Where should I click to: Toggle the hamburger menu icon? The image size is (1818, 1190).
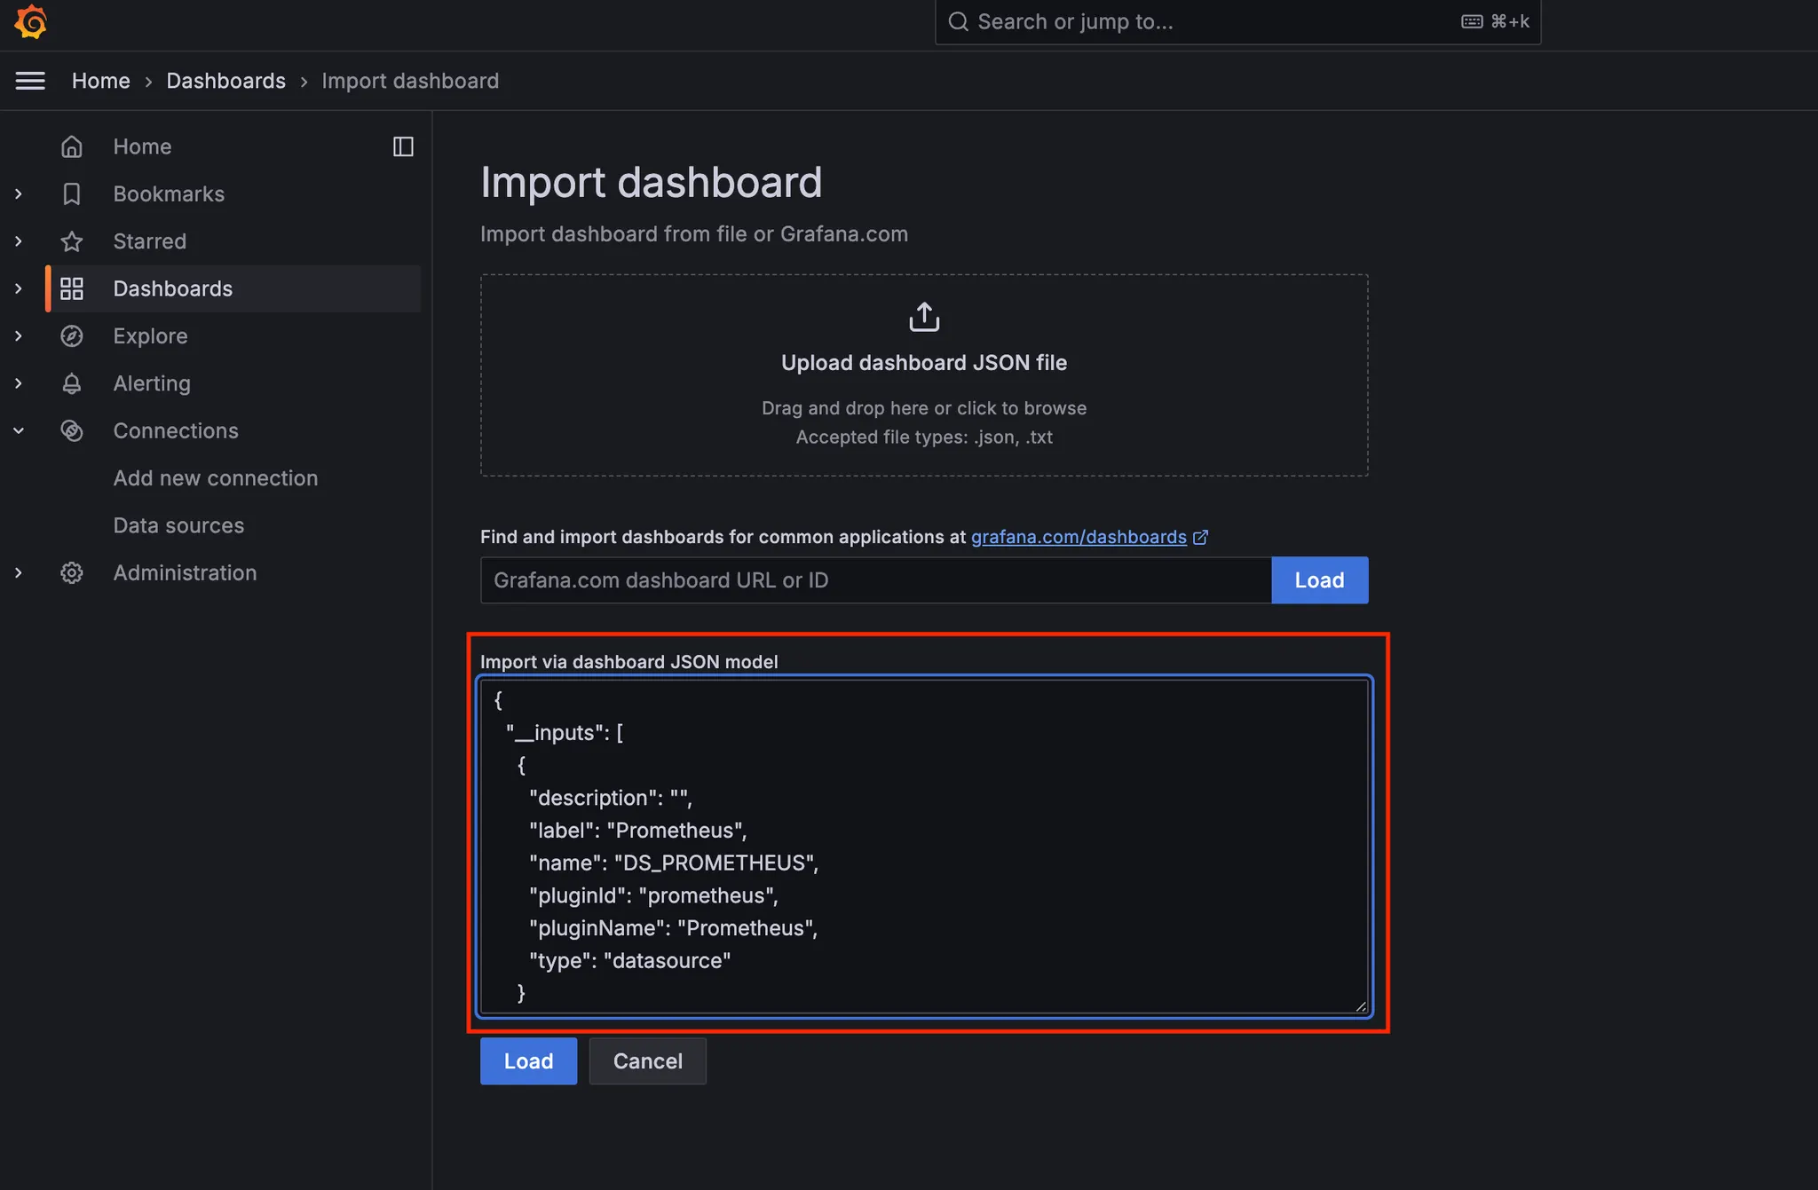click(30, 81)
